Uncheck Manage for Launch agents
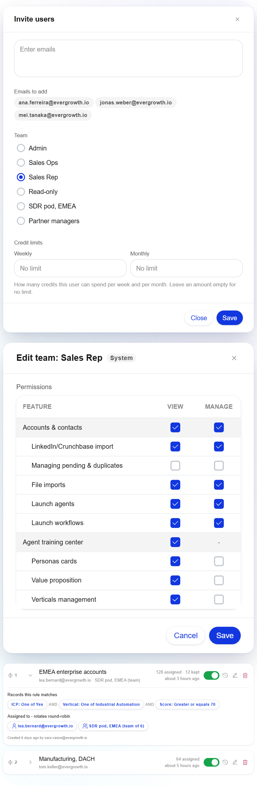This screenshot has height=786, width=257. pos(219,504)
